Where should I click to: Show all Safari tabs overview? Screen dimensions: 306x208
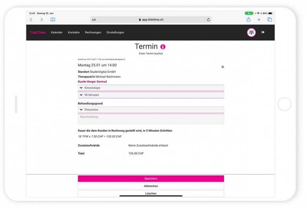(x=270, y=20)
